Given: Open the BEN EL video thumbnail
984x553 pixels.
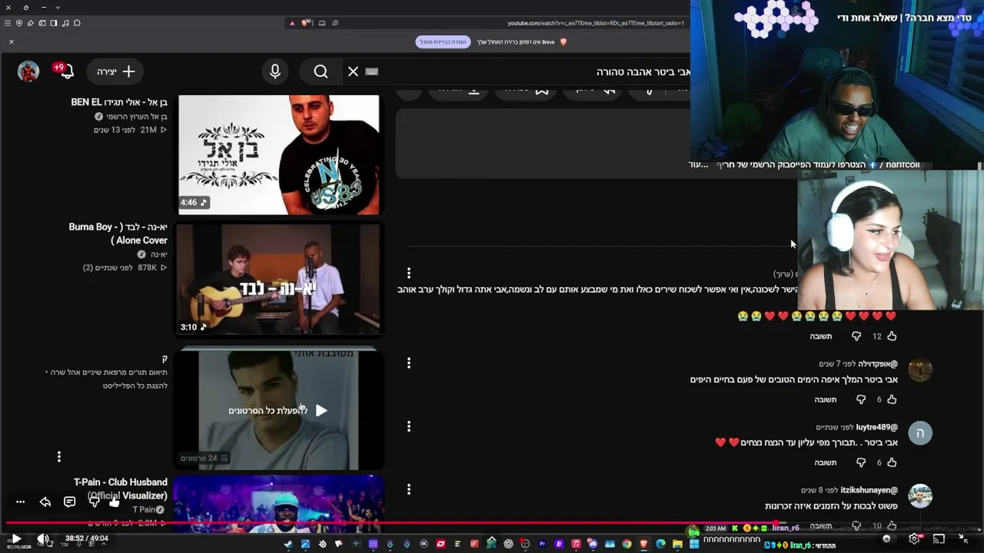Looking at the screenshot, I should (x=278, y=154).
